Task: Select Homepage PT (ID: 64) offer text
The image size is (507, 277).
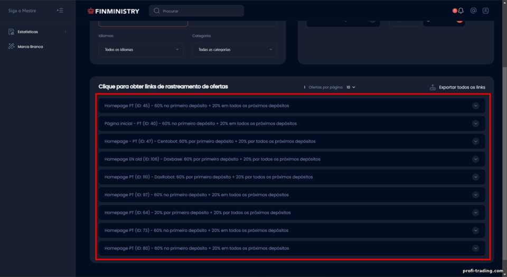Action: point(197,213)
